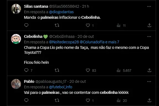
Task: Like Pablo's tweet about palmeiras
Action: click(88, 100)
